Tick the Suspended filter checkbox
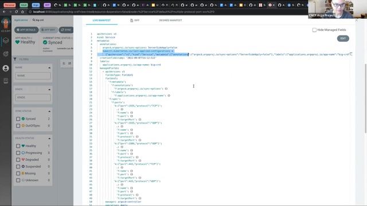Image resolution: width=367 pixels, height=206 pixels. pyautogui.click(x=18, y=167)
